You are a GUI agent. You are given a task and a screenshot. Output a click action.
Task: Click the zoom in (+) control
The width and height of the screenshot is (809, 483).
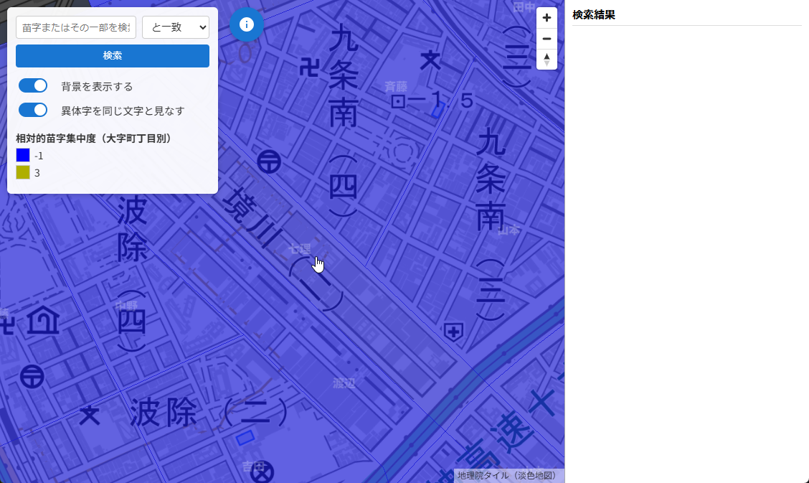click(x=547, y=17)
